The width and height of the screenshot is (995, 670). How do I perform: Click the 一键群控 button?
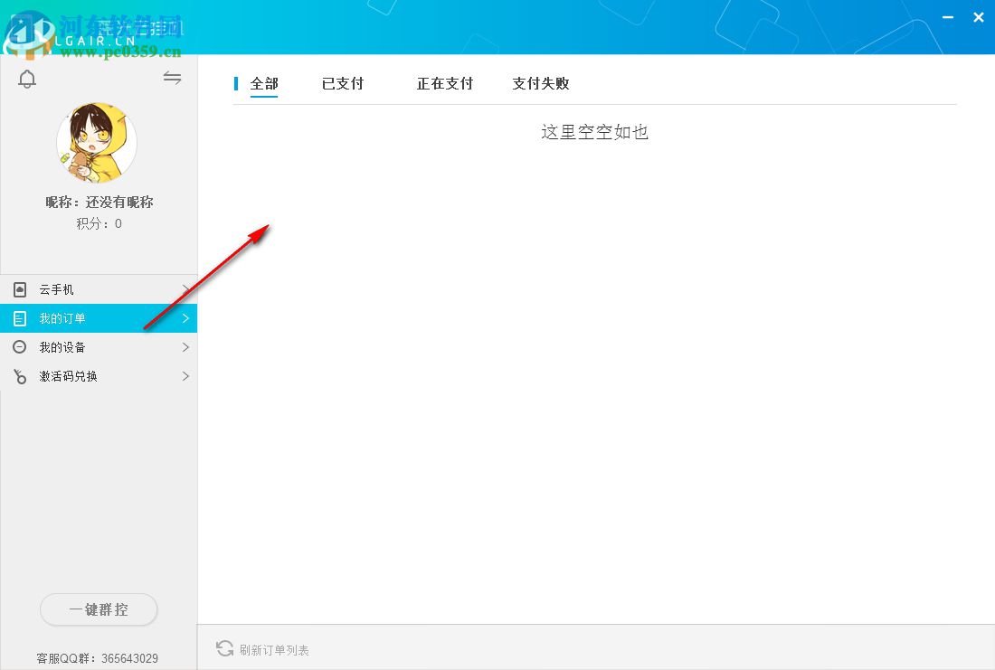click(99, 609)
